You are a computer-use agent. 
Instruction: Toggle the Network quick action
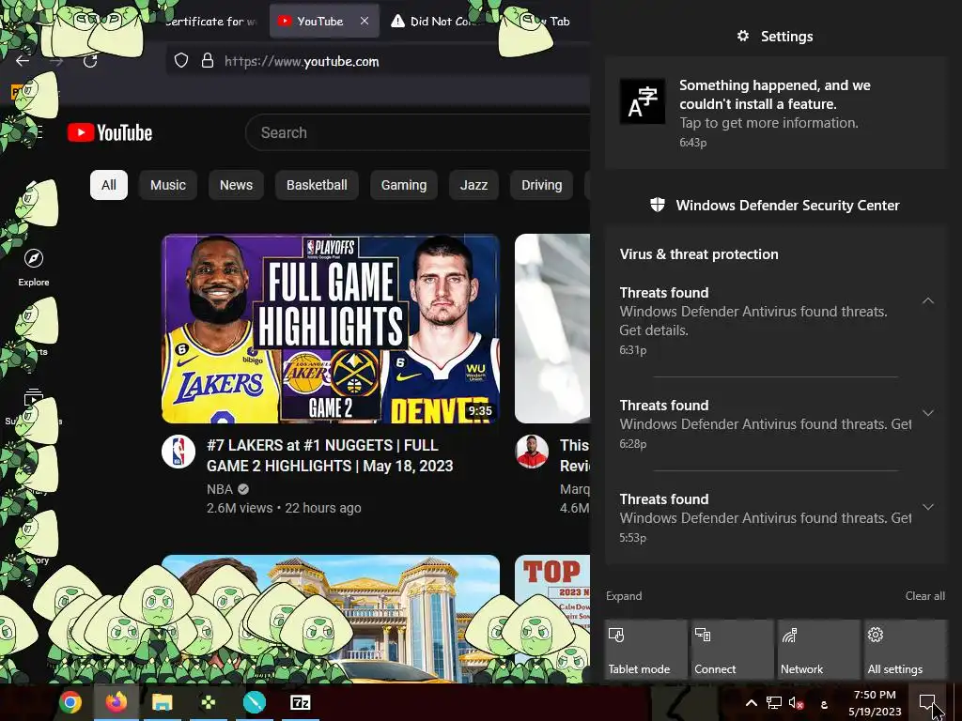coord(818,650)
